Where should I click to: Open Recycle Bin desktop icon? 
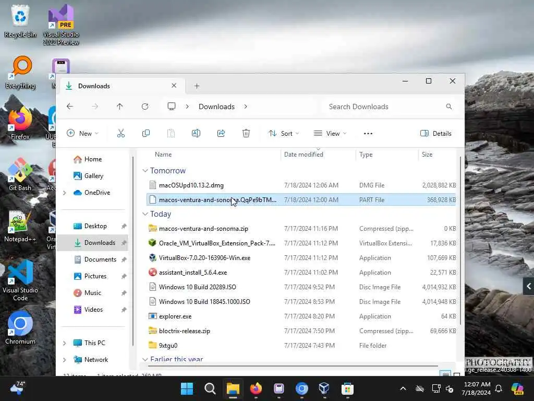tap(20, 21)
